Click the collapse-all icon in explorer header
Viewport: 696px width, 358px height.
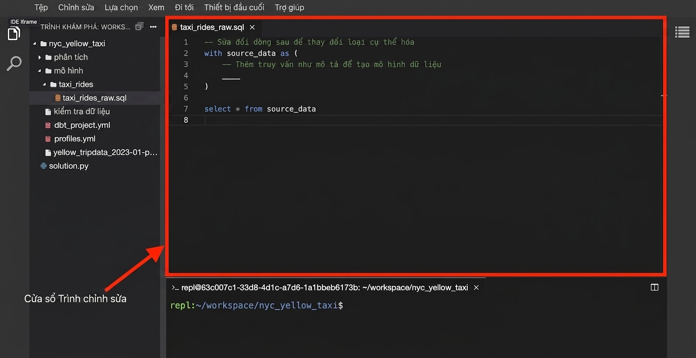(139, 27)
